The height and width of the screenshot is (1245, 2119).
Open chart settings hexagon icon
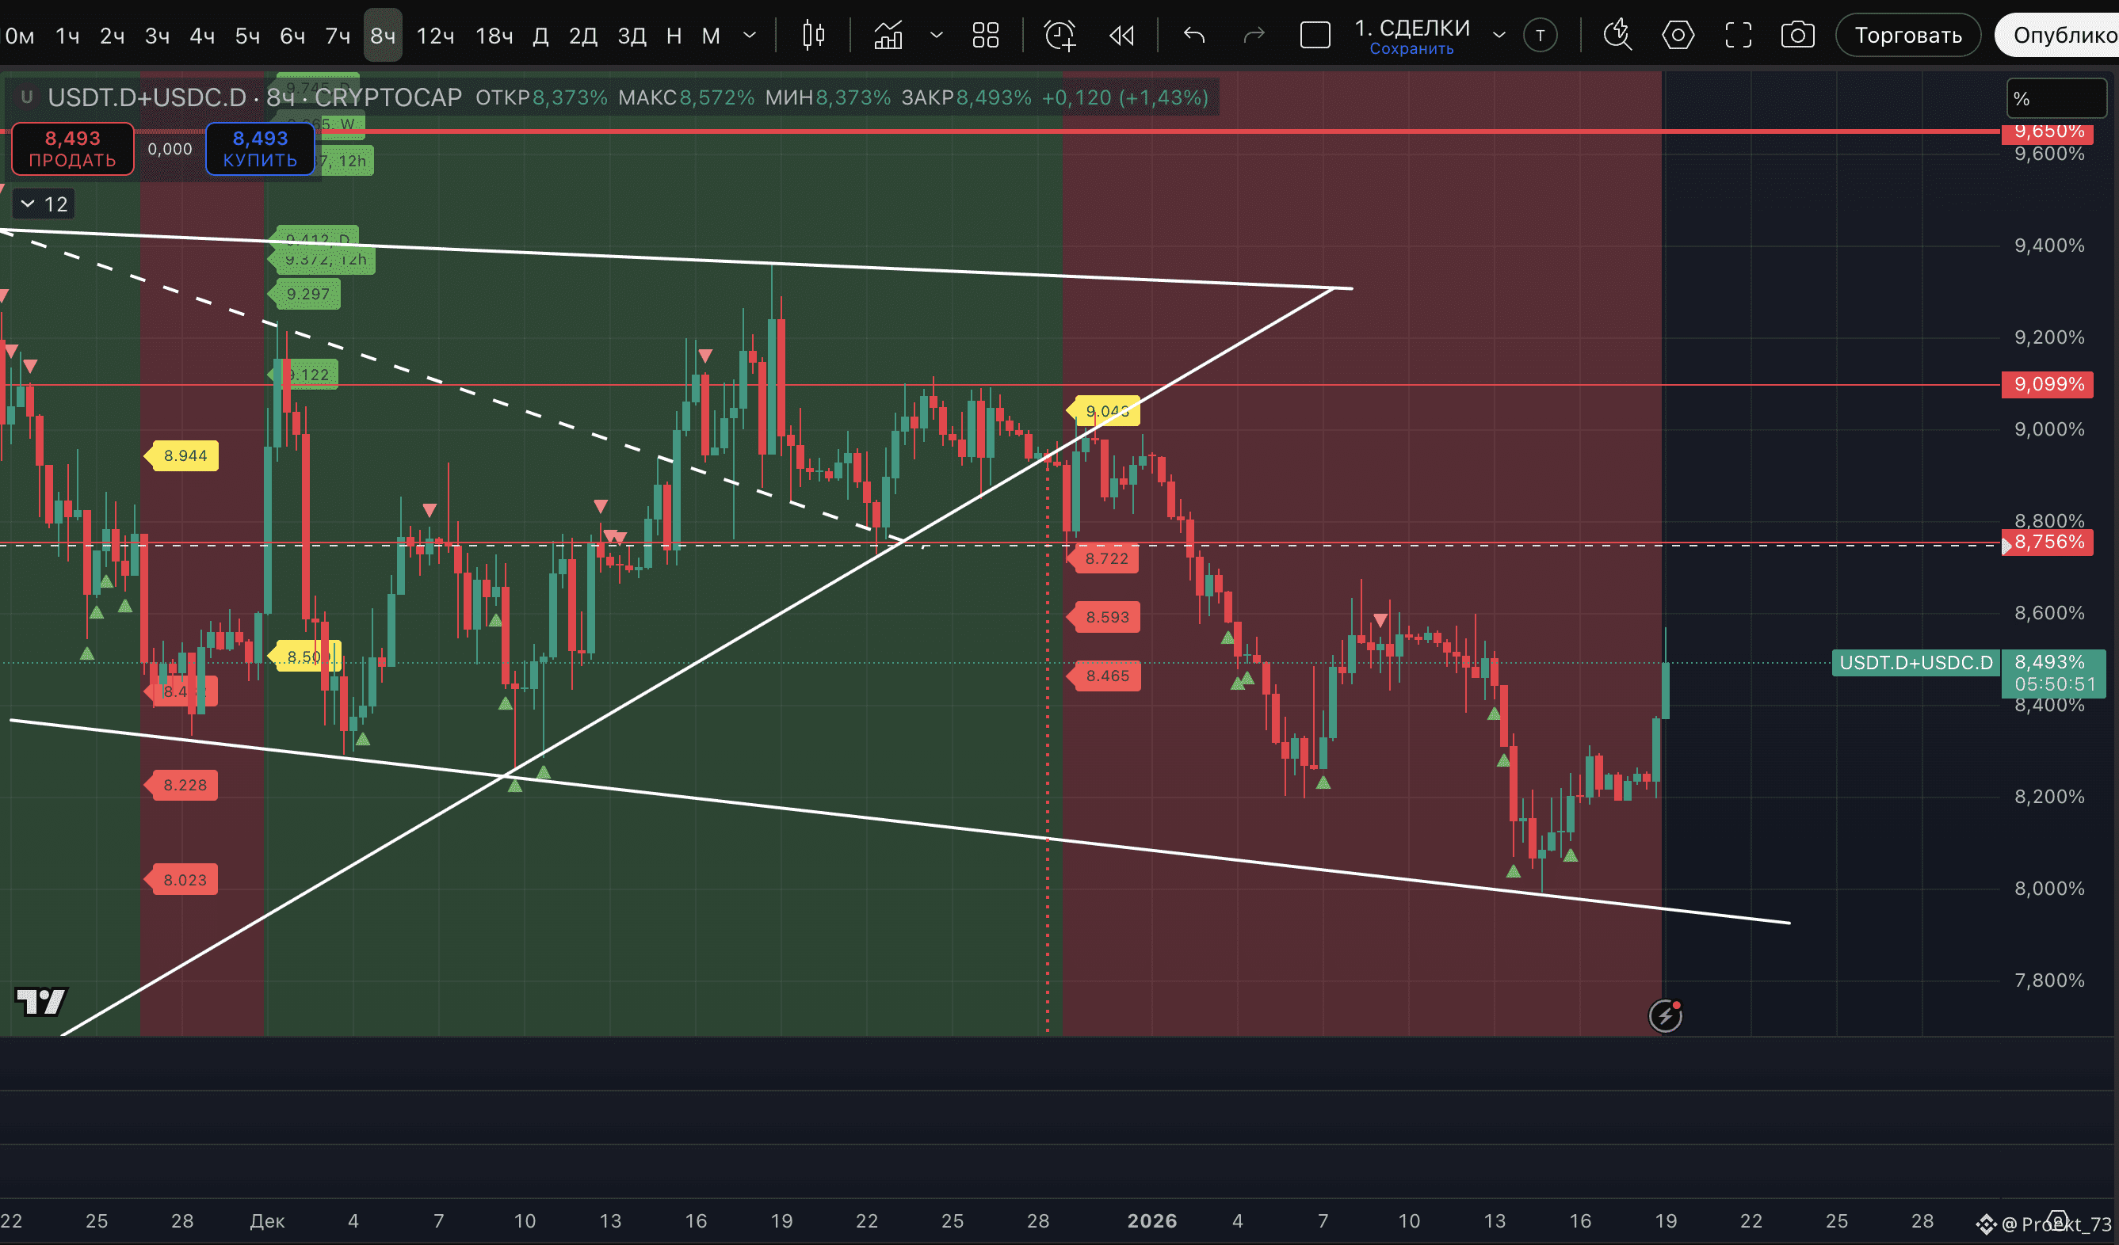click(x=1678, y=36)
